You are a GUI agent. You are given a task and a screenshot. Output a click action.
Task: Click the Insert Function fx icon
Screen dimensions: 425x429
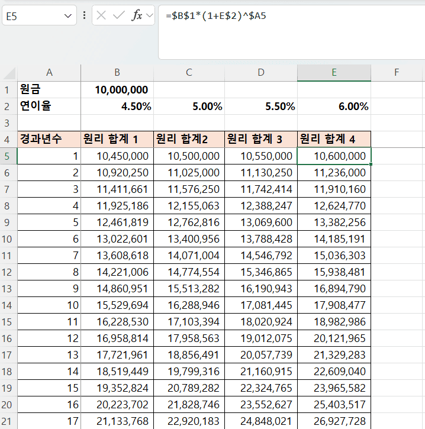[x=136, y=15]
